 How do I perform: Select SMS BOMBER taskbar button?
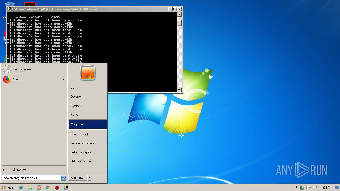click(66, 188)
